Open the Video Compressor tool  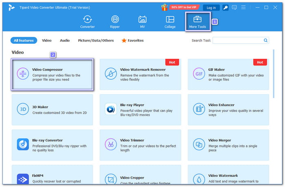[x=53, y=74]
